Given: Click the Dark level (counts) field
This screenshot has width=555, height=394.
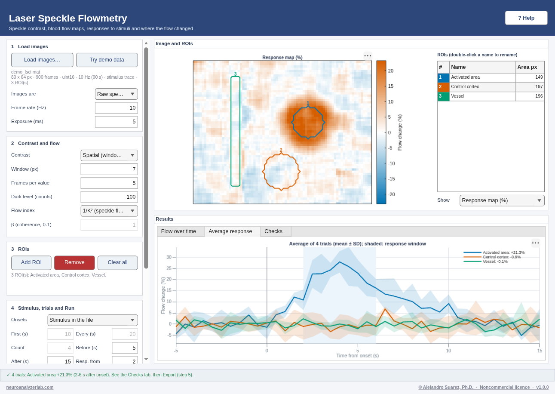Looking at the screenshot, I should click(109, 197).
